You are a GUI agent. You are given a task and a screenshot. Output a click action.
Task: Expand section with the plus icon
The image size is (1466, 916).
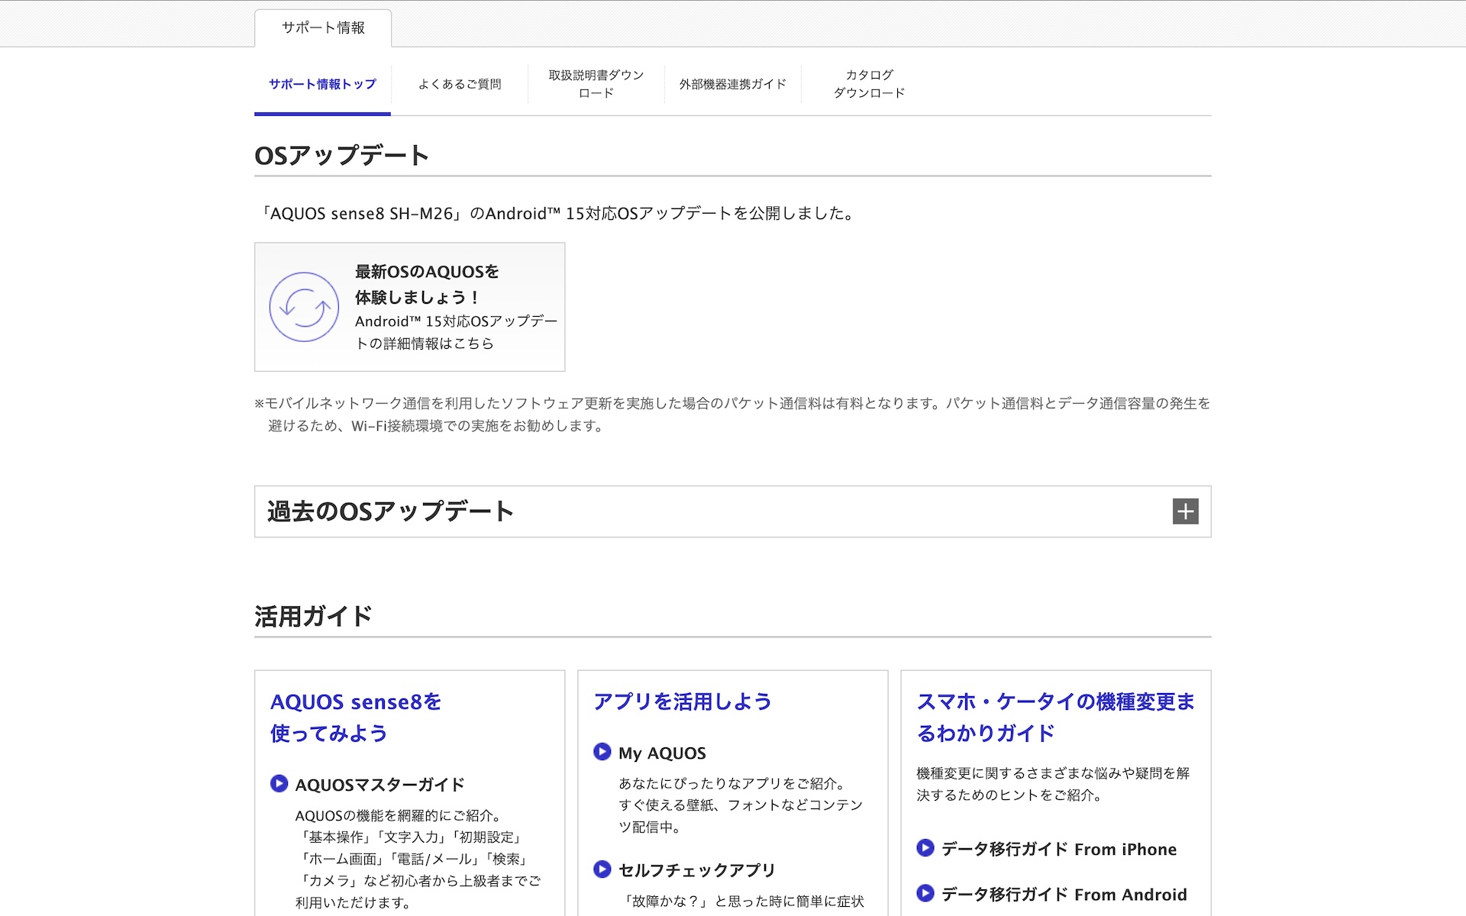[1185, 511]
